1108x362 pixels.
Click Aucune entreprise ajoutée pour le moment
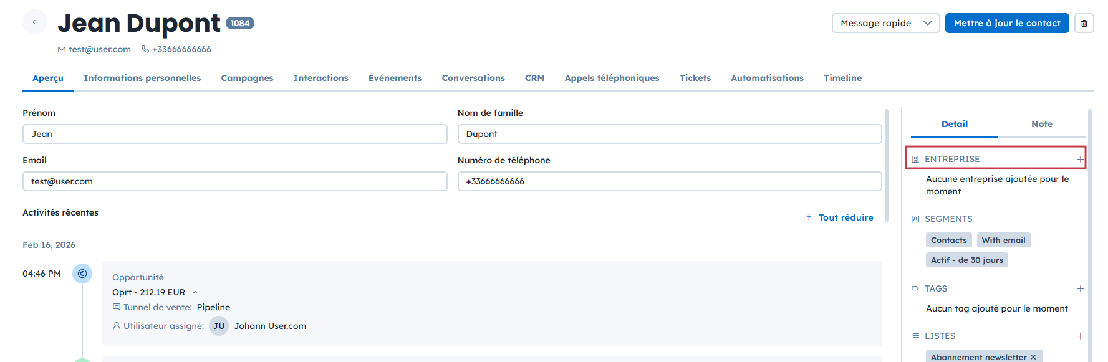[x=997, y=185]
